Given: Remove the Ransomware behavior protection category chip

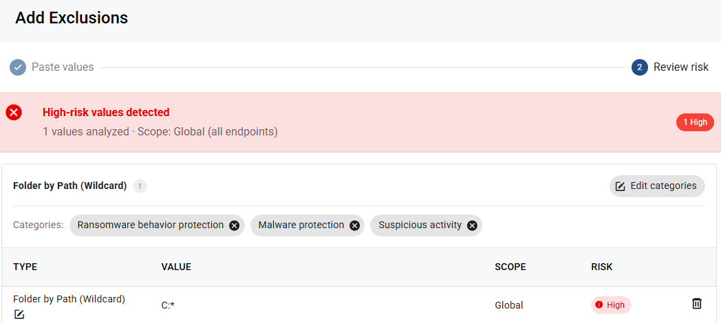Looking at the screenshot, I should (234, 225).
